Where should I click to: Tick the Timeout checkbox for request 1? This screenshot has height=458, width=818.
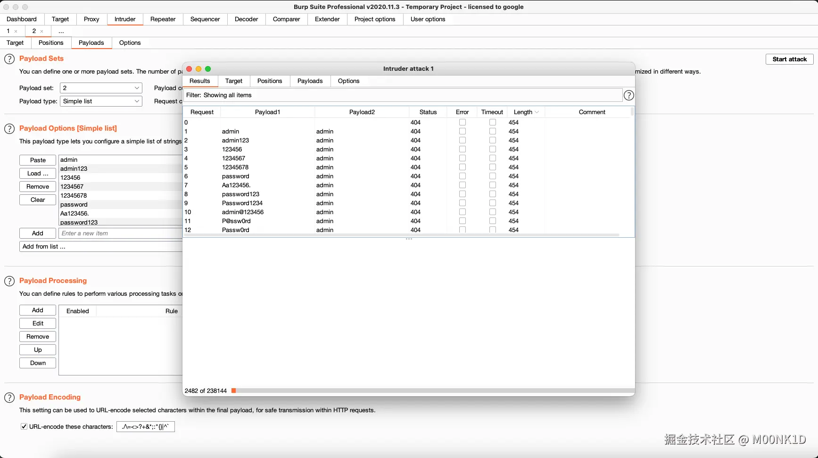pyautogui.click(x=493, y=131)
